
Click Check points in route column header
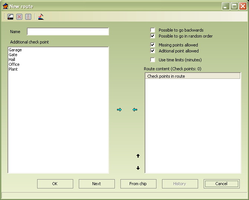(192, 76)
